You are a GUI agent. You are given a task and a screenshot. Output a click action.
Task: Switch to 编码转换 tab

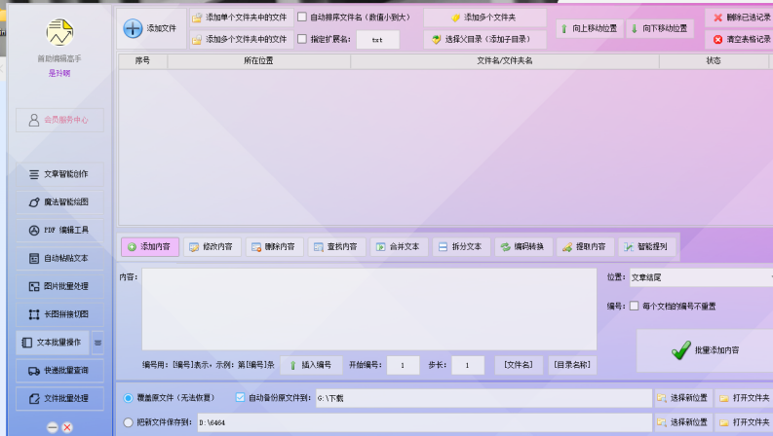point(523,246)
